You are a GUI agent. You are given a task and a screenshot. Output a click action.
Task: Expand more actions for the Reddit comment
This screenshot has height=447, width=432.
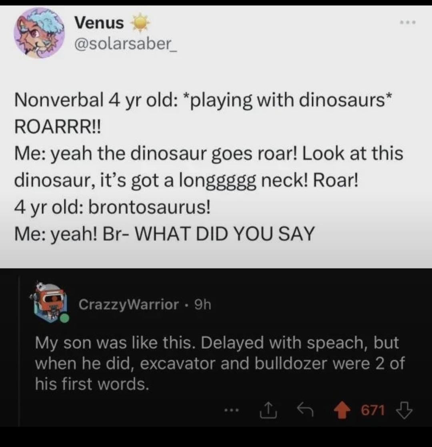point(231,410)
